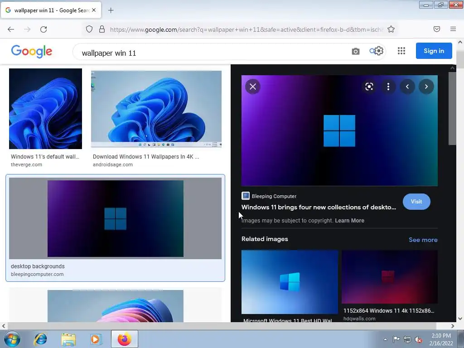Click the bleepingcomputer.com source text
Screen dimensions: 464x348
(x=37, y=274)
